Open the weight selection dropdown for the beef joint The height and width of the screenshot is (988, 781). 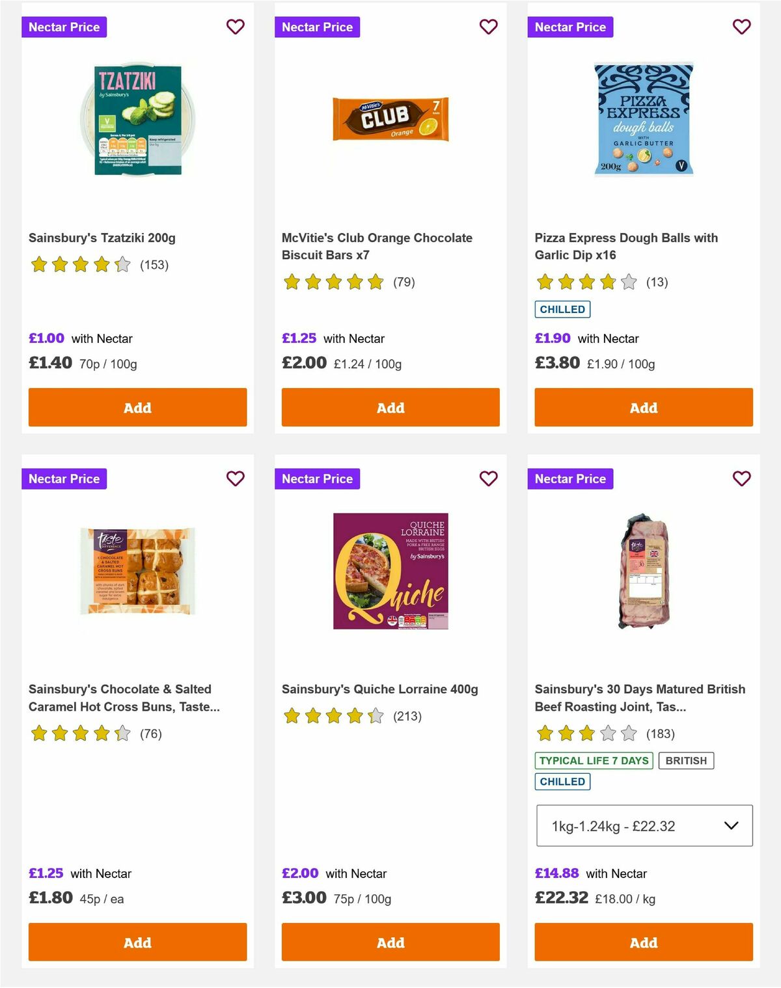(643, 827)
